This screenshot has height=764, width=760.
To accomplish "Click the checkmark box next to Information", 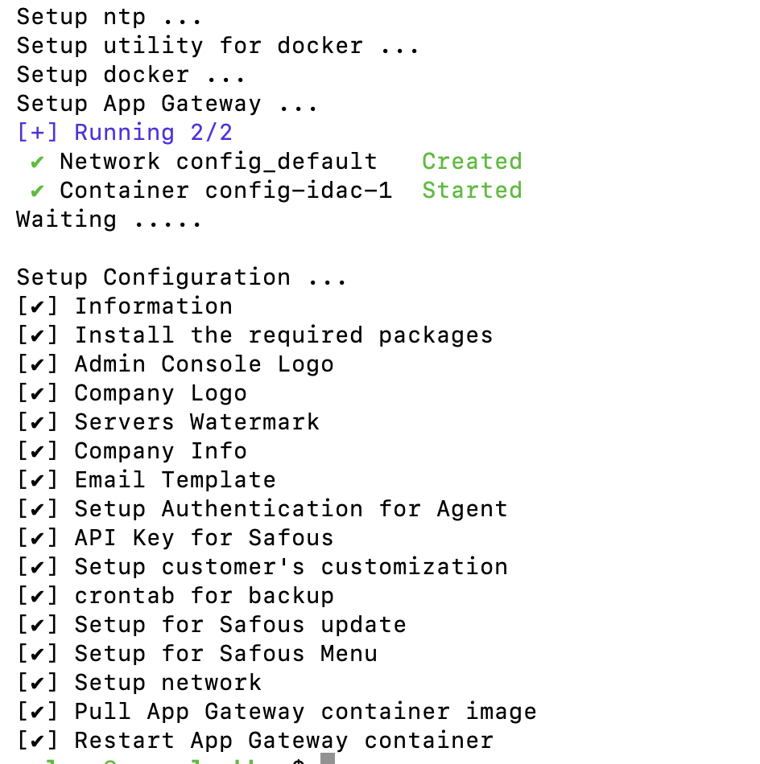I will (x=38, y=306).
